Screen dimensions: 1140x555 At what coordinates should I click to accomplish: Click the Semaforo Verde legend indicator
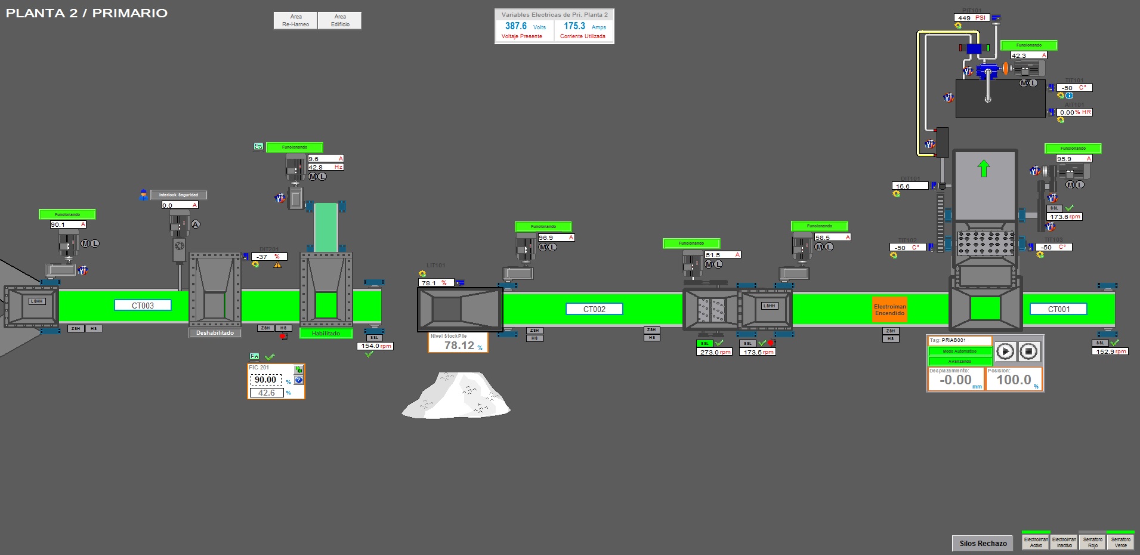(x=1120, y=542)
